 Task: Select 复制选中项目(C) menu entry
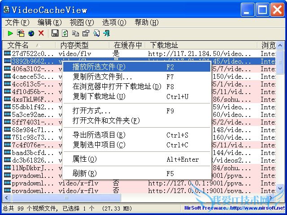point(137,145)
